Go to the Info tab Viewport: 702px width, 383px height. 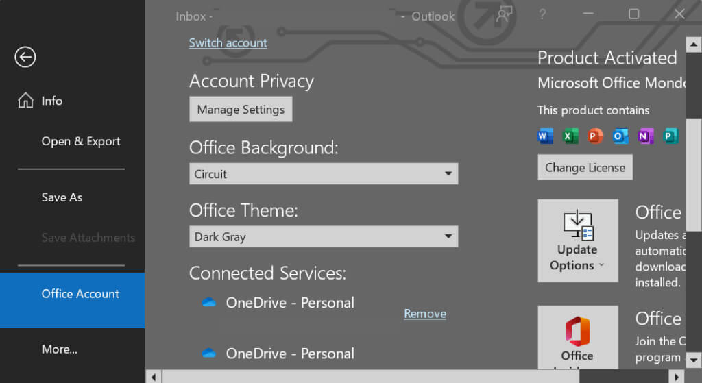pyautogui.click(x=51, y=101)
